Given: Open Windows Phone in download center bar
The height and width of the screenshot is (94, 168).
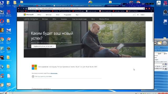Looking at the screenshot, I should 104,19.
